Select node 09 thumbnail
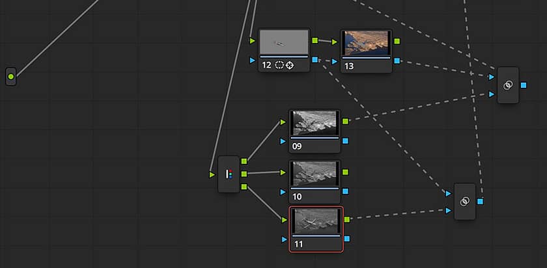547x268 pixels. pos(315,124)
